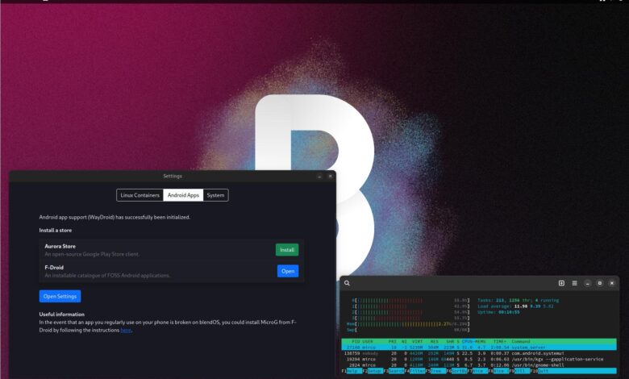Click the F-Droid title text
Screen dimensions: 629x379
(x=54, y=268)
